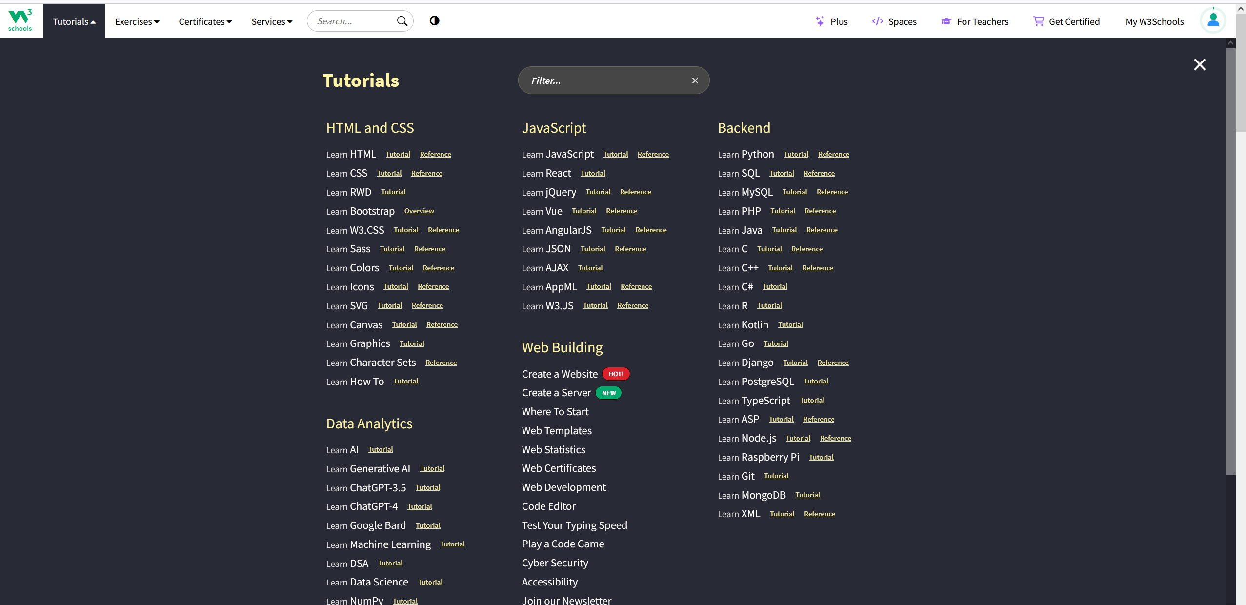This screenshot has height=605, width=1246.
Task: Go to Spaces
Action: coord(902,21)
